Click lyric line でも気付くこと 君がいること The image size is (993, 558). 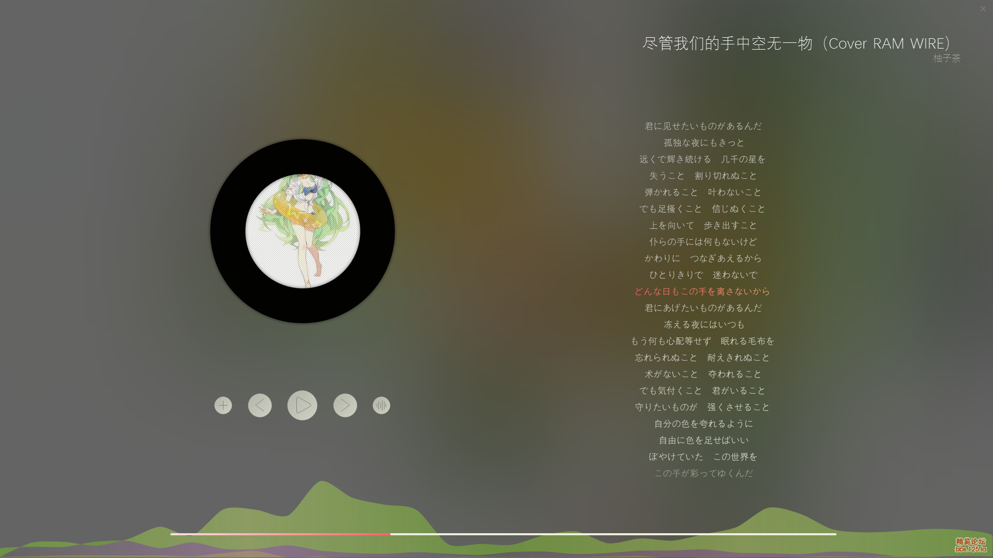pyautogui.click(x=702, y=391)
